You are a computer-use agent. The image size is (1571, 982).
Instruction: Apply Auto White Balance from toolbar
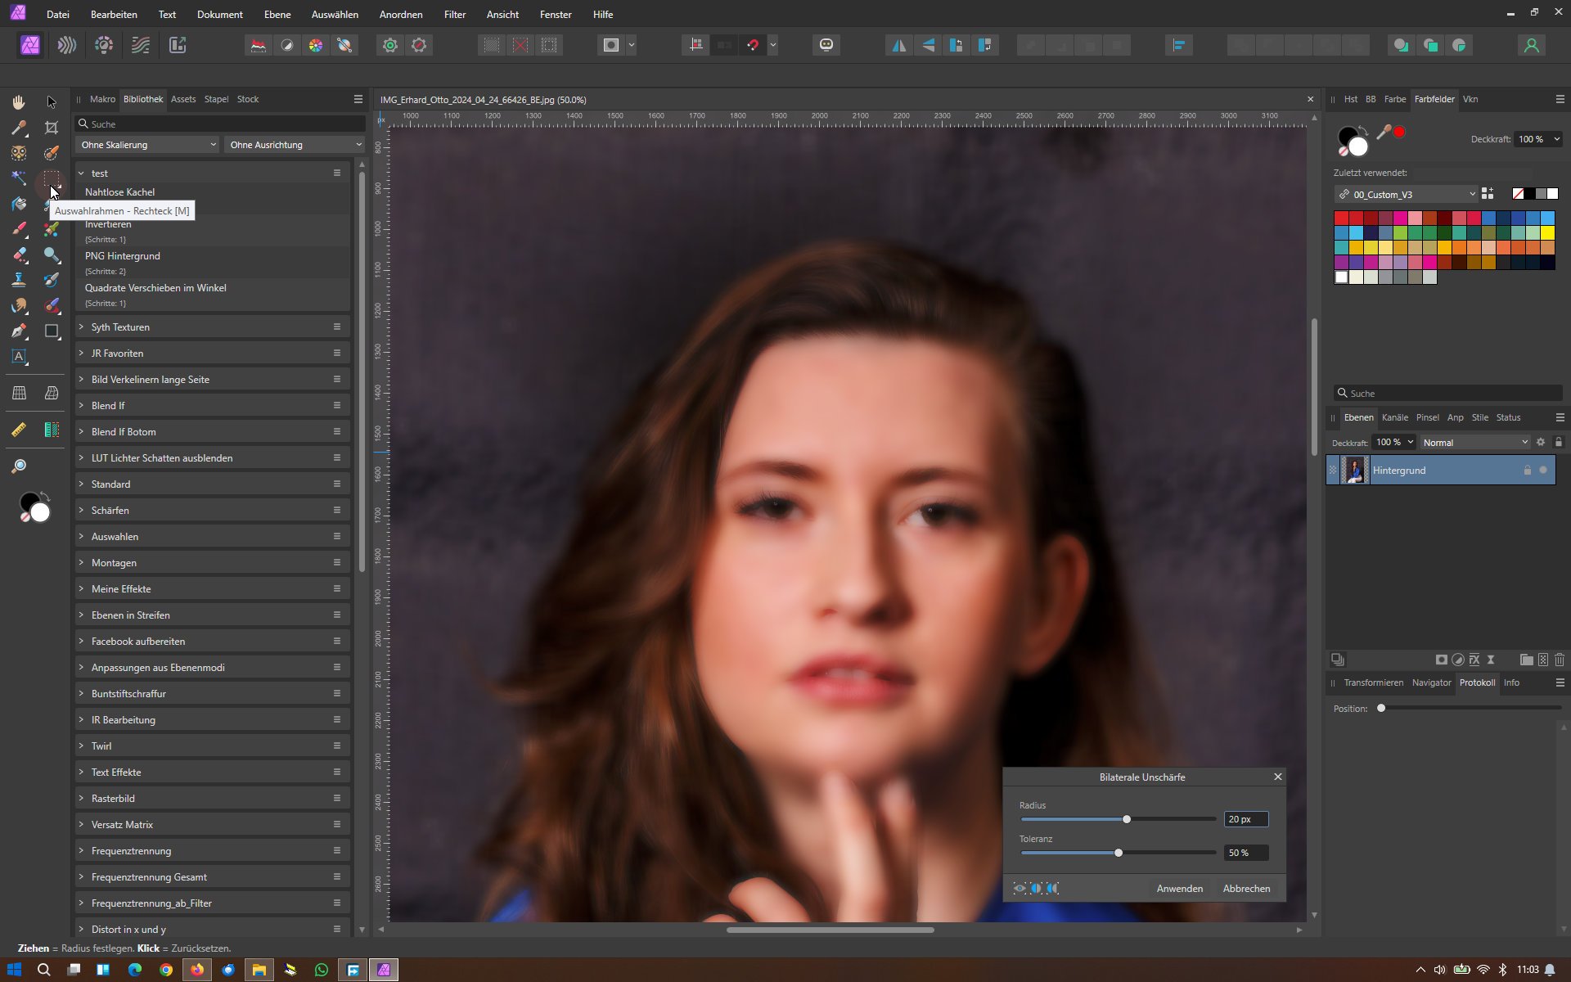344,45
